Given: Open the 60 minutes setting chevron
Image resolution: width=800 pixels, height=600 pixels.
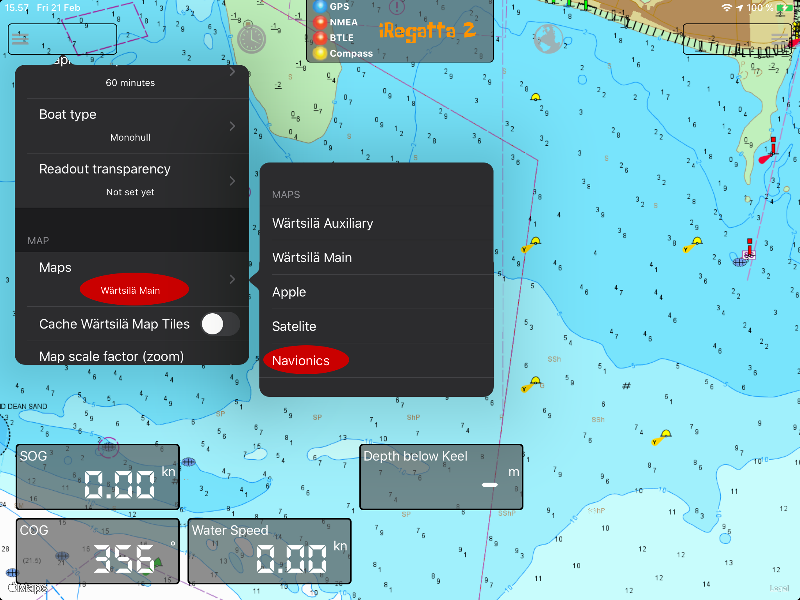Looking at the screenshot, I should [x=232, y=71].
